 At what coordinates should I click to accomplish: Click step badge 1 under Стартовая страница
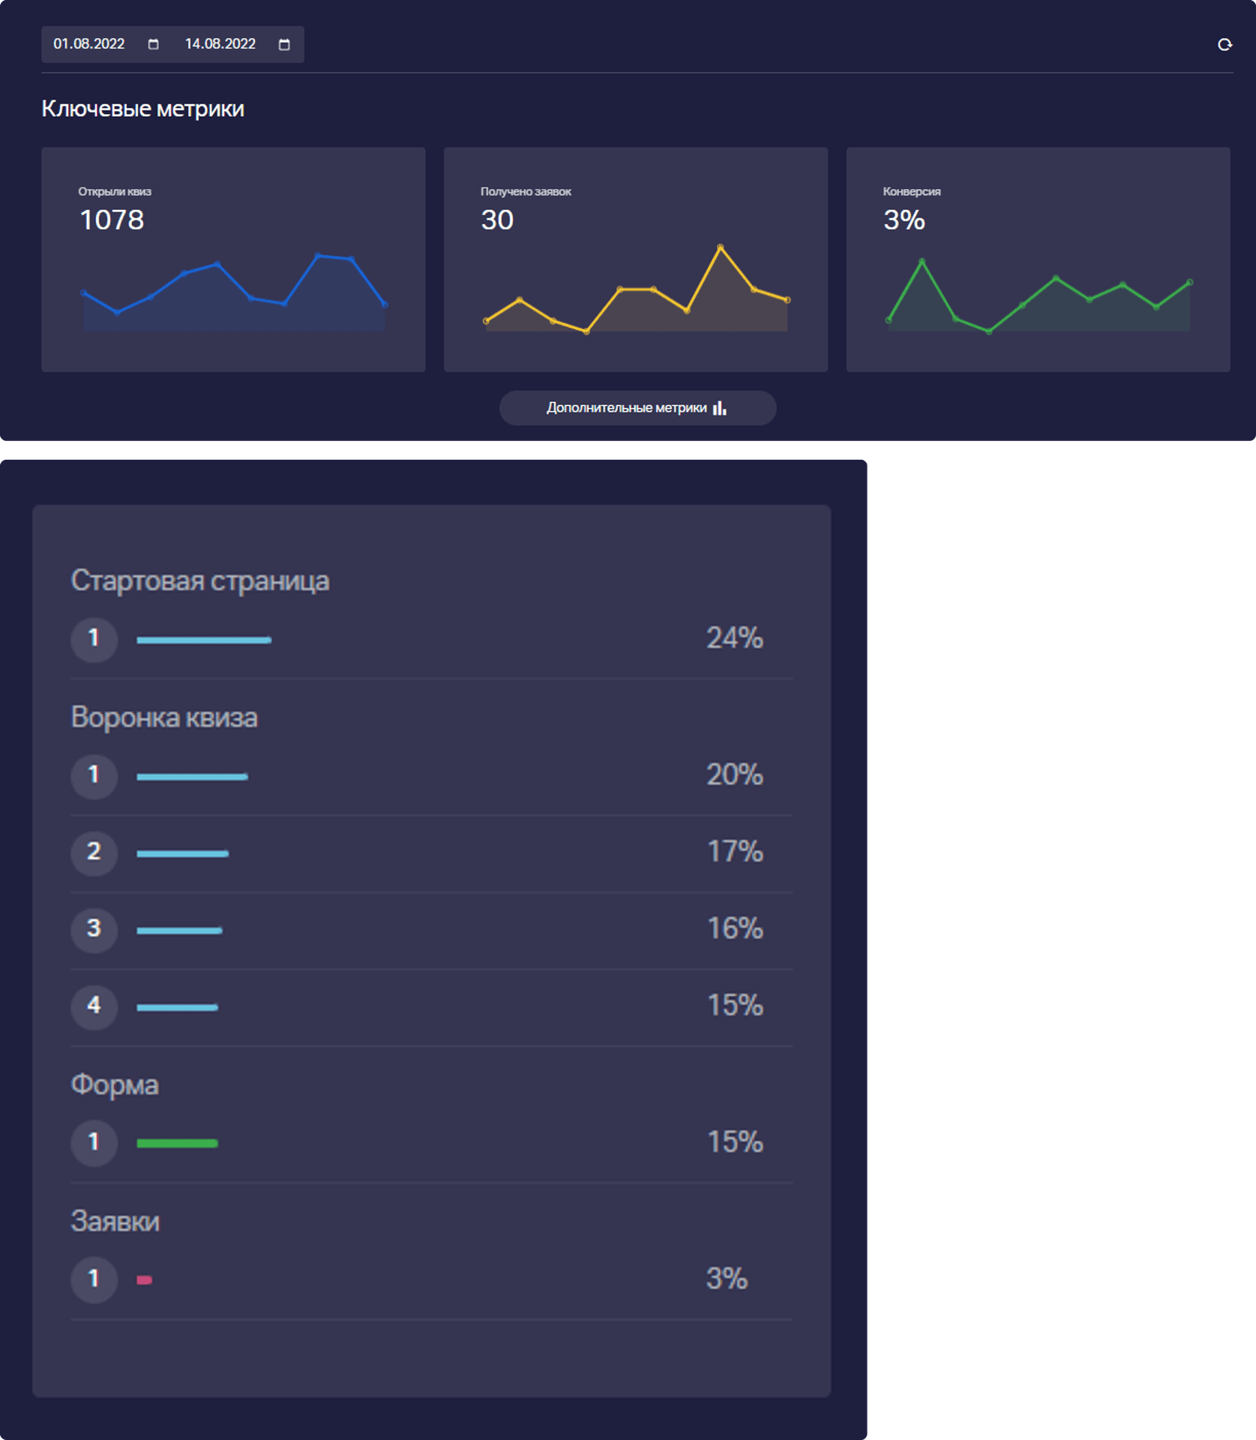click(x=94, y=639)
